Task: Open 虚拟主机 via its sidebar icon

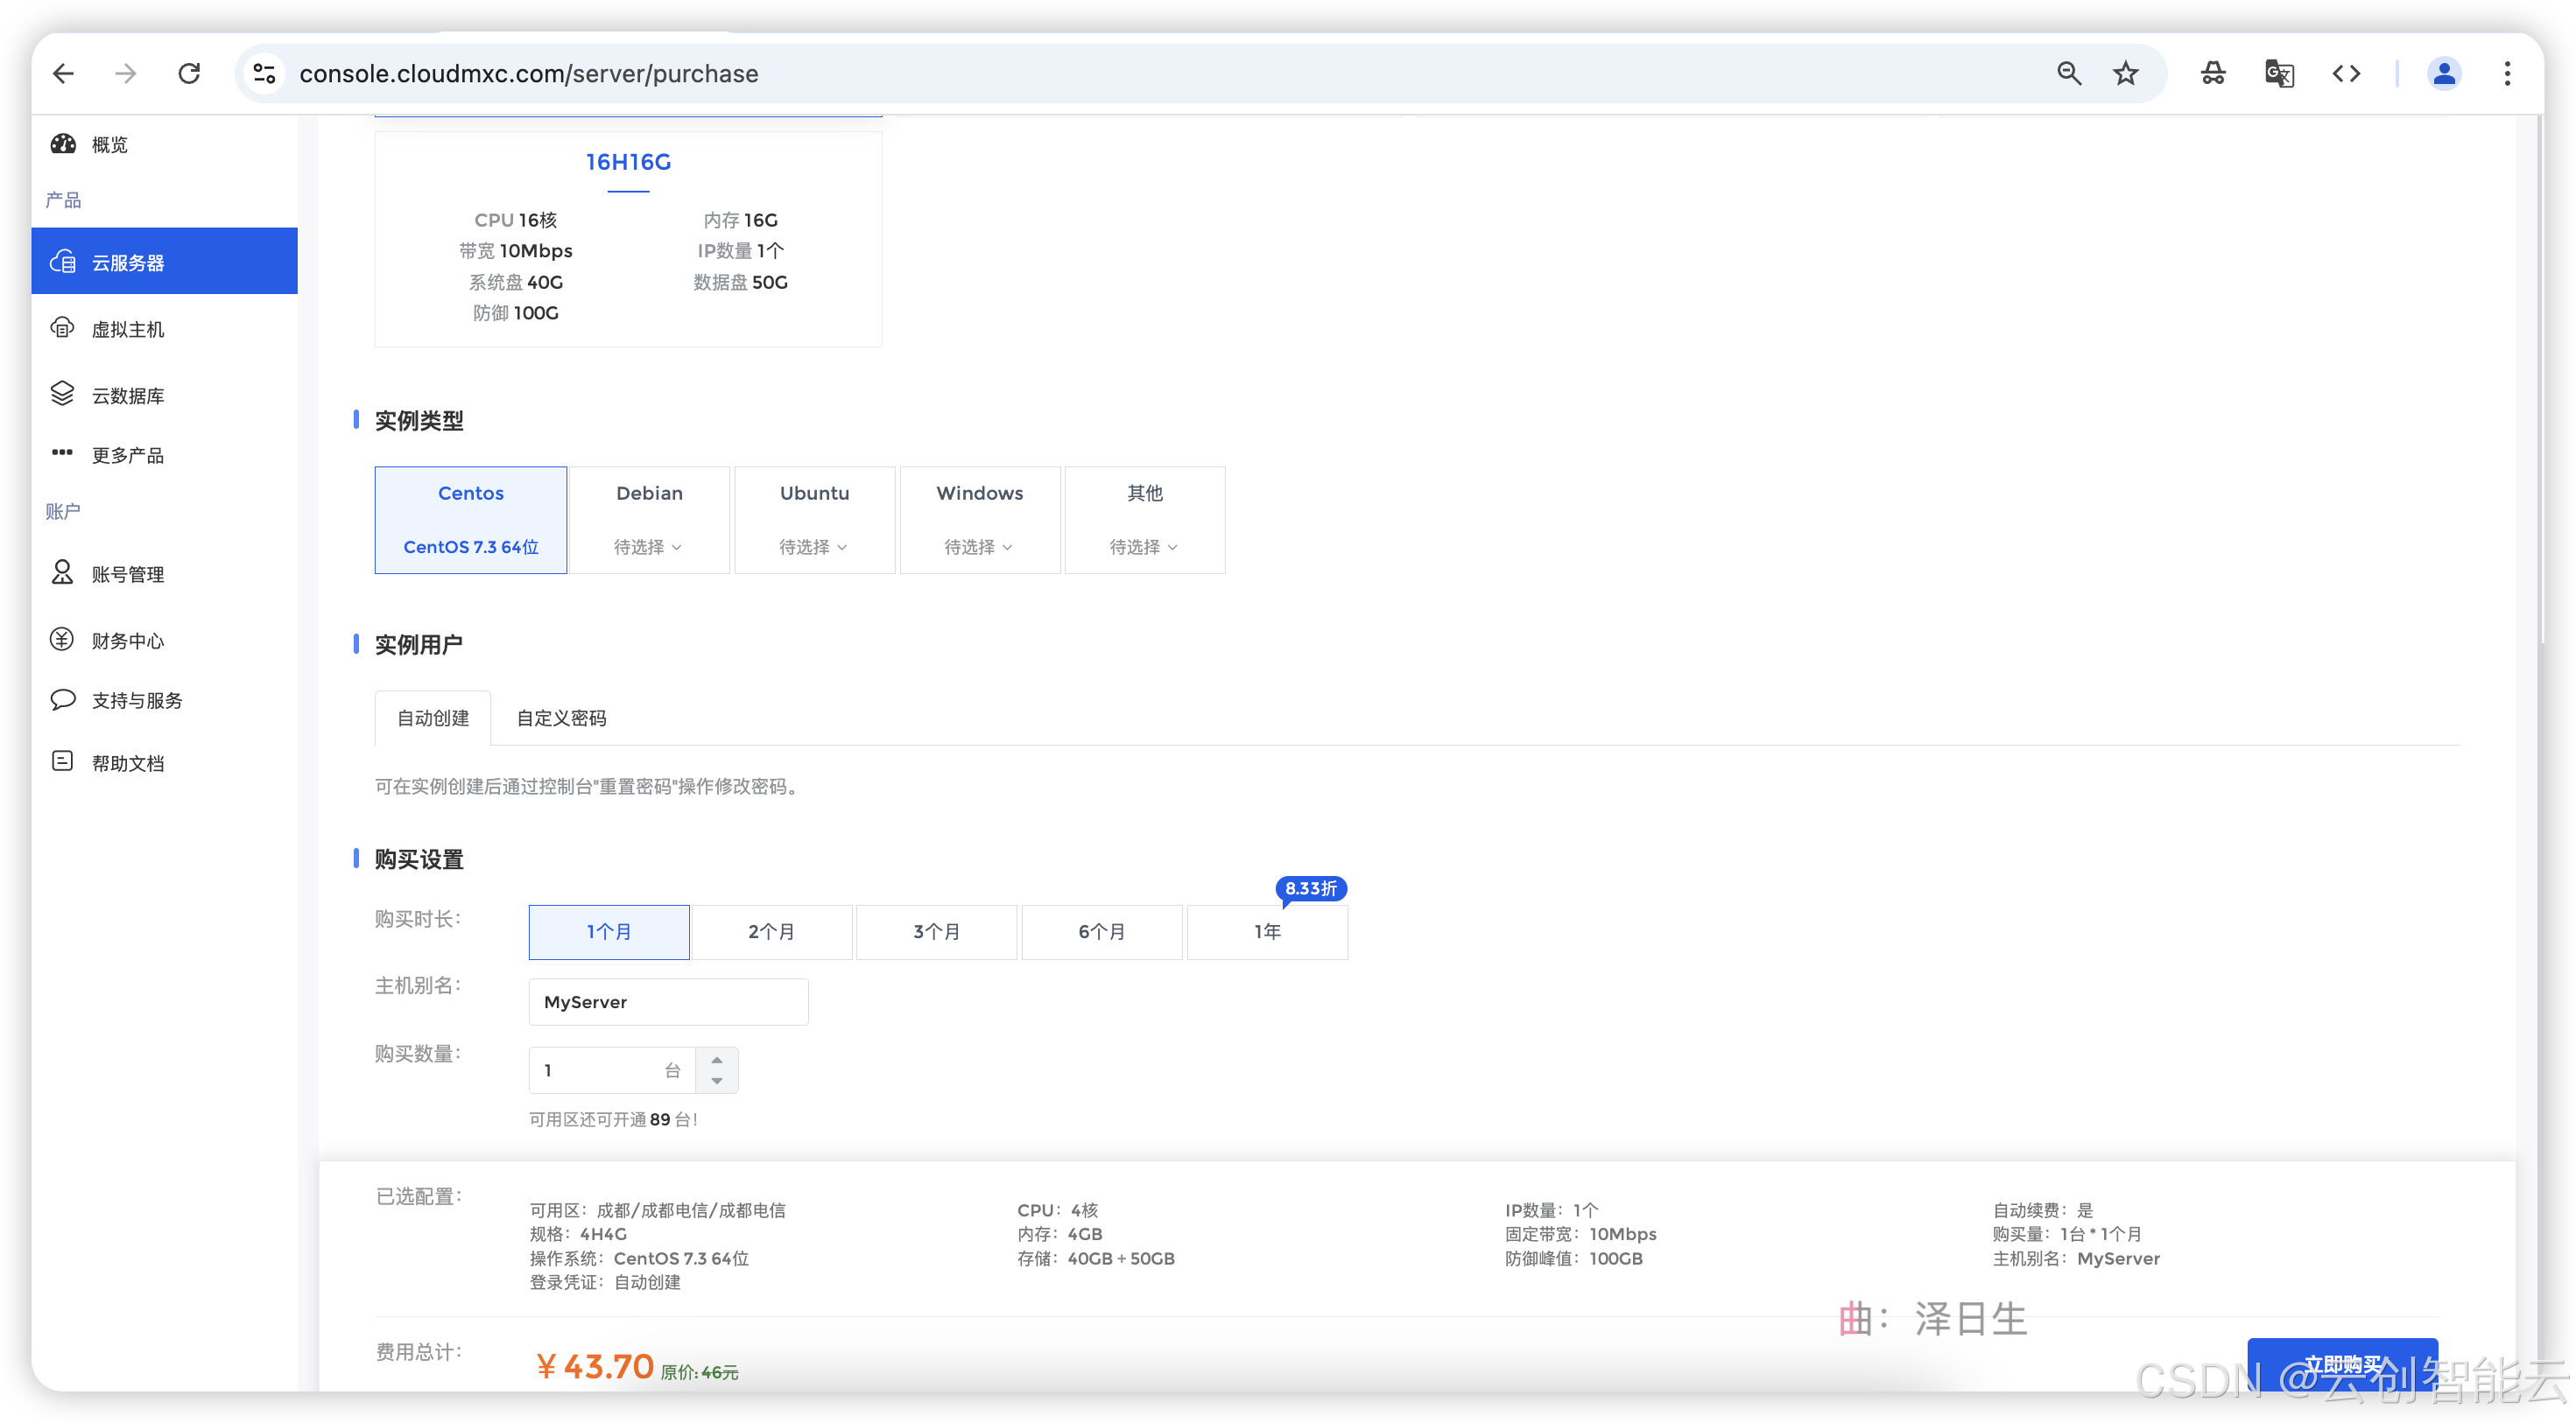Action: [63, 328]
